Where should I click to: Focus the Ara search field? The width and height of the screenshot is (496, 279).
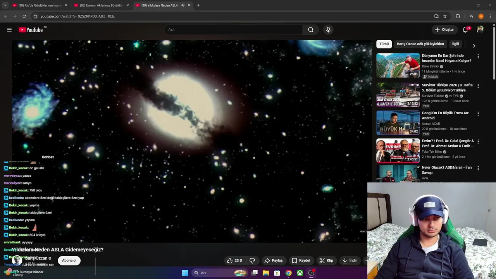tap(234, 30)
